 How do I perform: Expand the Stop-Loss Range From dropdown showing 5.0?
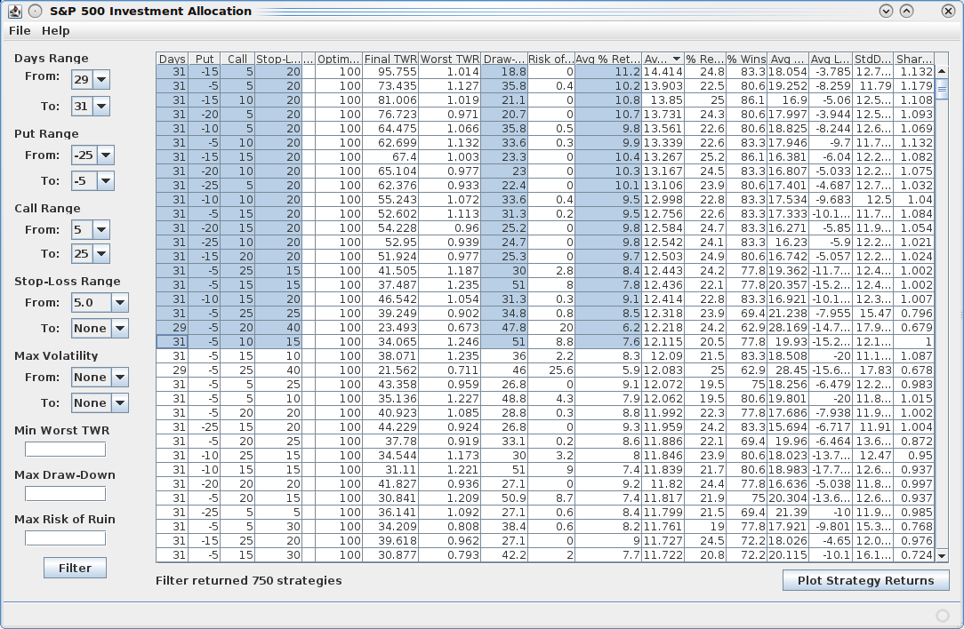click(x=120, y=302)
